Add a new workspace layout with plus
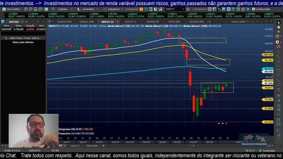Image resolution: width=283 pixels, height=159 pixels. pyautogui.click(x=103, y=146)
